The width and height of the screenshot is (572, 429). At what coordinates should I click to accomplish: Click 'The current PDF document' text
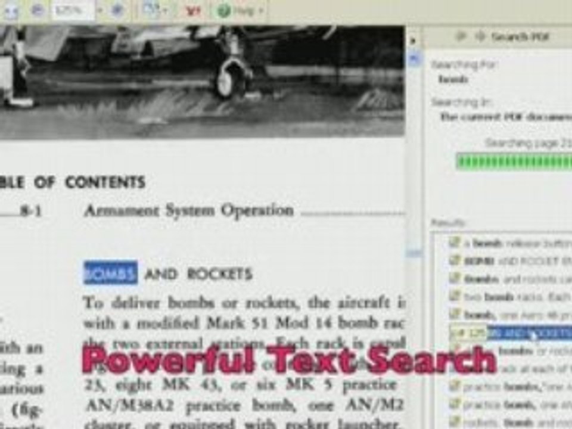[506, 117]
